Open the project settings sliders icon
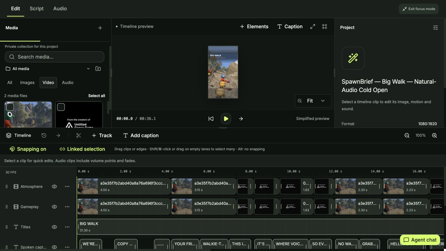The height and width of the screenshot is (251, 446). [x=436, y=28]
